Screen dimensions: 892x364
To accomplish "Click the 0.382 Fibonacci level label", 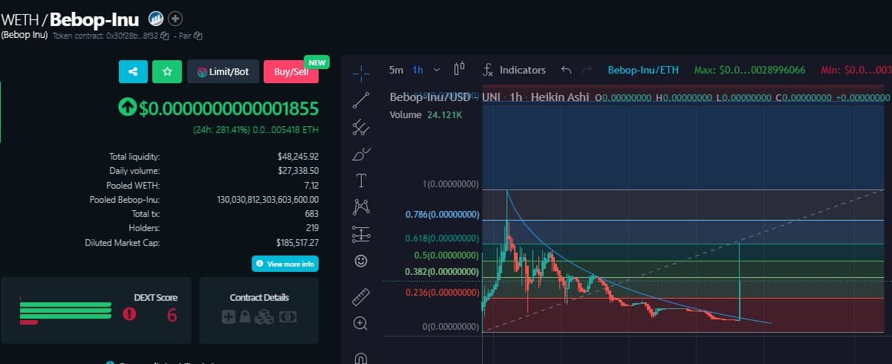I will [442, 272].
